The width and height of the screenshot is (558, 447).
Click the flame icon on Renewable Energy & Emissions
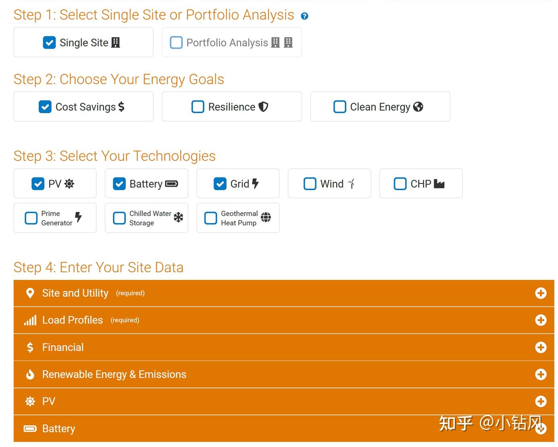[30, 375]
